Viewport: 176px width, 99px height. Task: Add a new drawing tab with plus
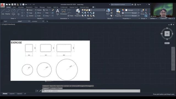[x=47, y=21]
